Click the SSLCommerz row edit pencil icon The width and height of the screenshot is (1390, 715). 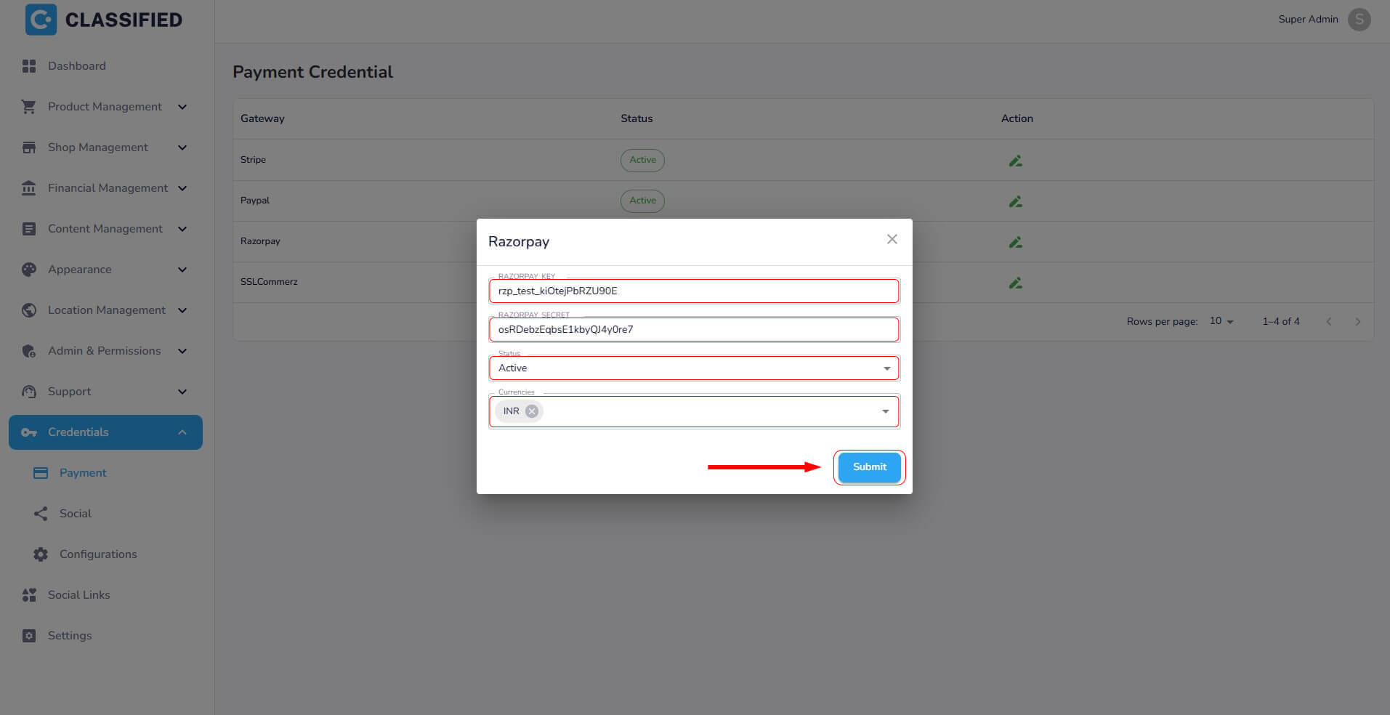point(1015,283)
